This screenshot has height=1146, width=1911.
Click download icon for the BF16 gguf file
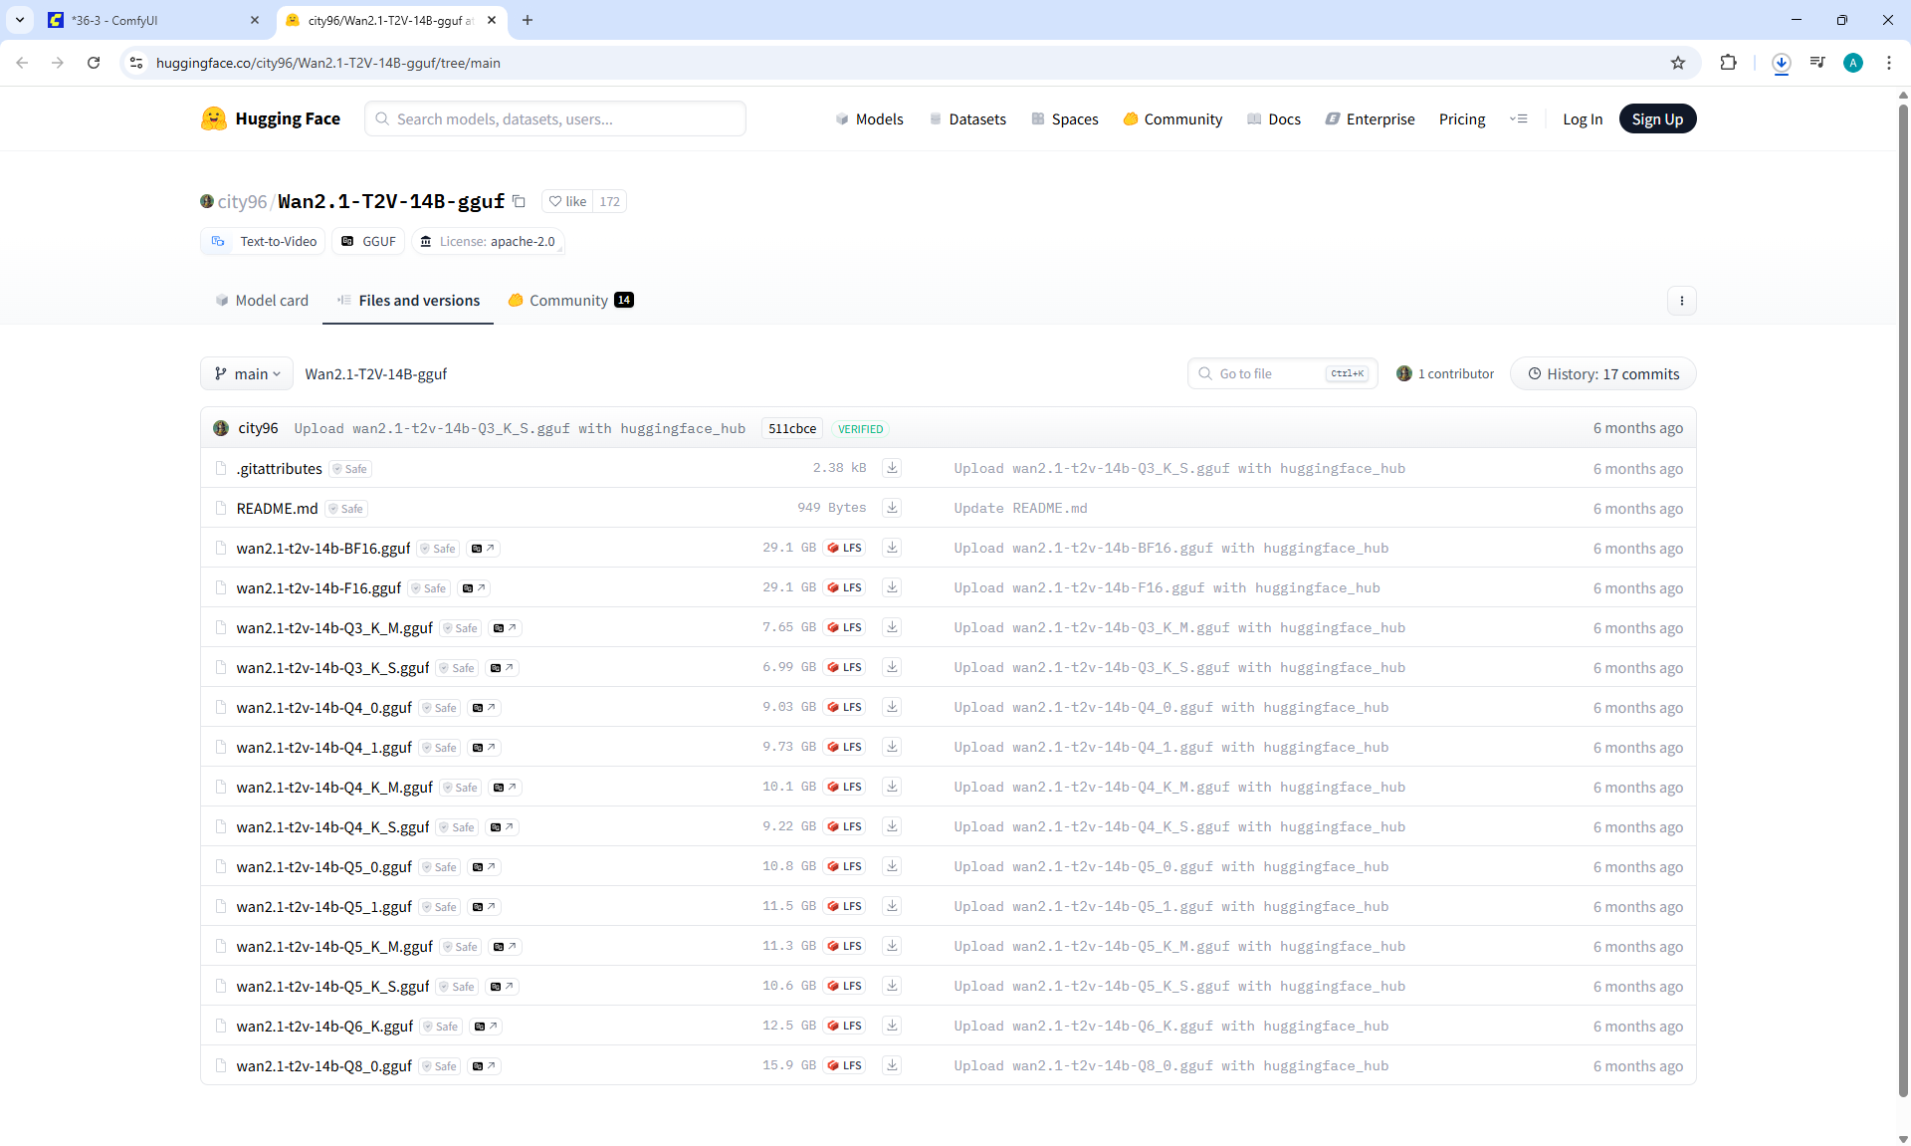click(892, 548)
